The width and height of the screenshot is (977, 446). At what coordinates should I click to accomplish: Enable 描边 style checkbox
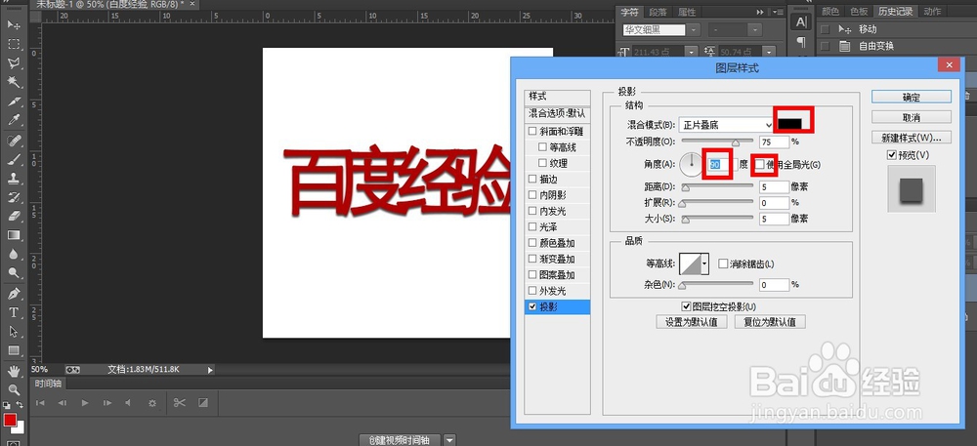click(532, 180)
